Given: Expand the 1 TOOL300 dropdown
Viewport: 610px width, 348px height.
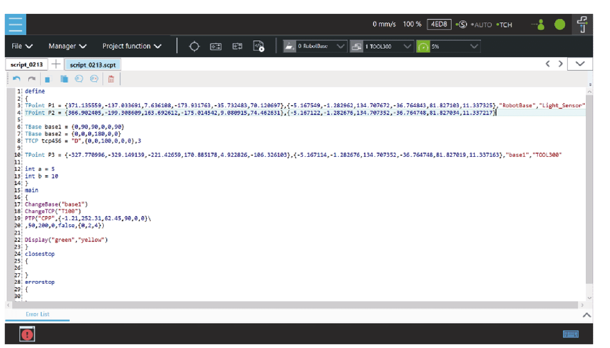Looking at the screenshot, I should 407,47.
